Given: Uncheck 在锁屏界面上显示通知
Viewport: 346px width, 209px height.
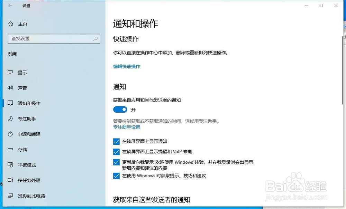Looking at the screenshot, I should click(x=116, y=141).
